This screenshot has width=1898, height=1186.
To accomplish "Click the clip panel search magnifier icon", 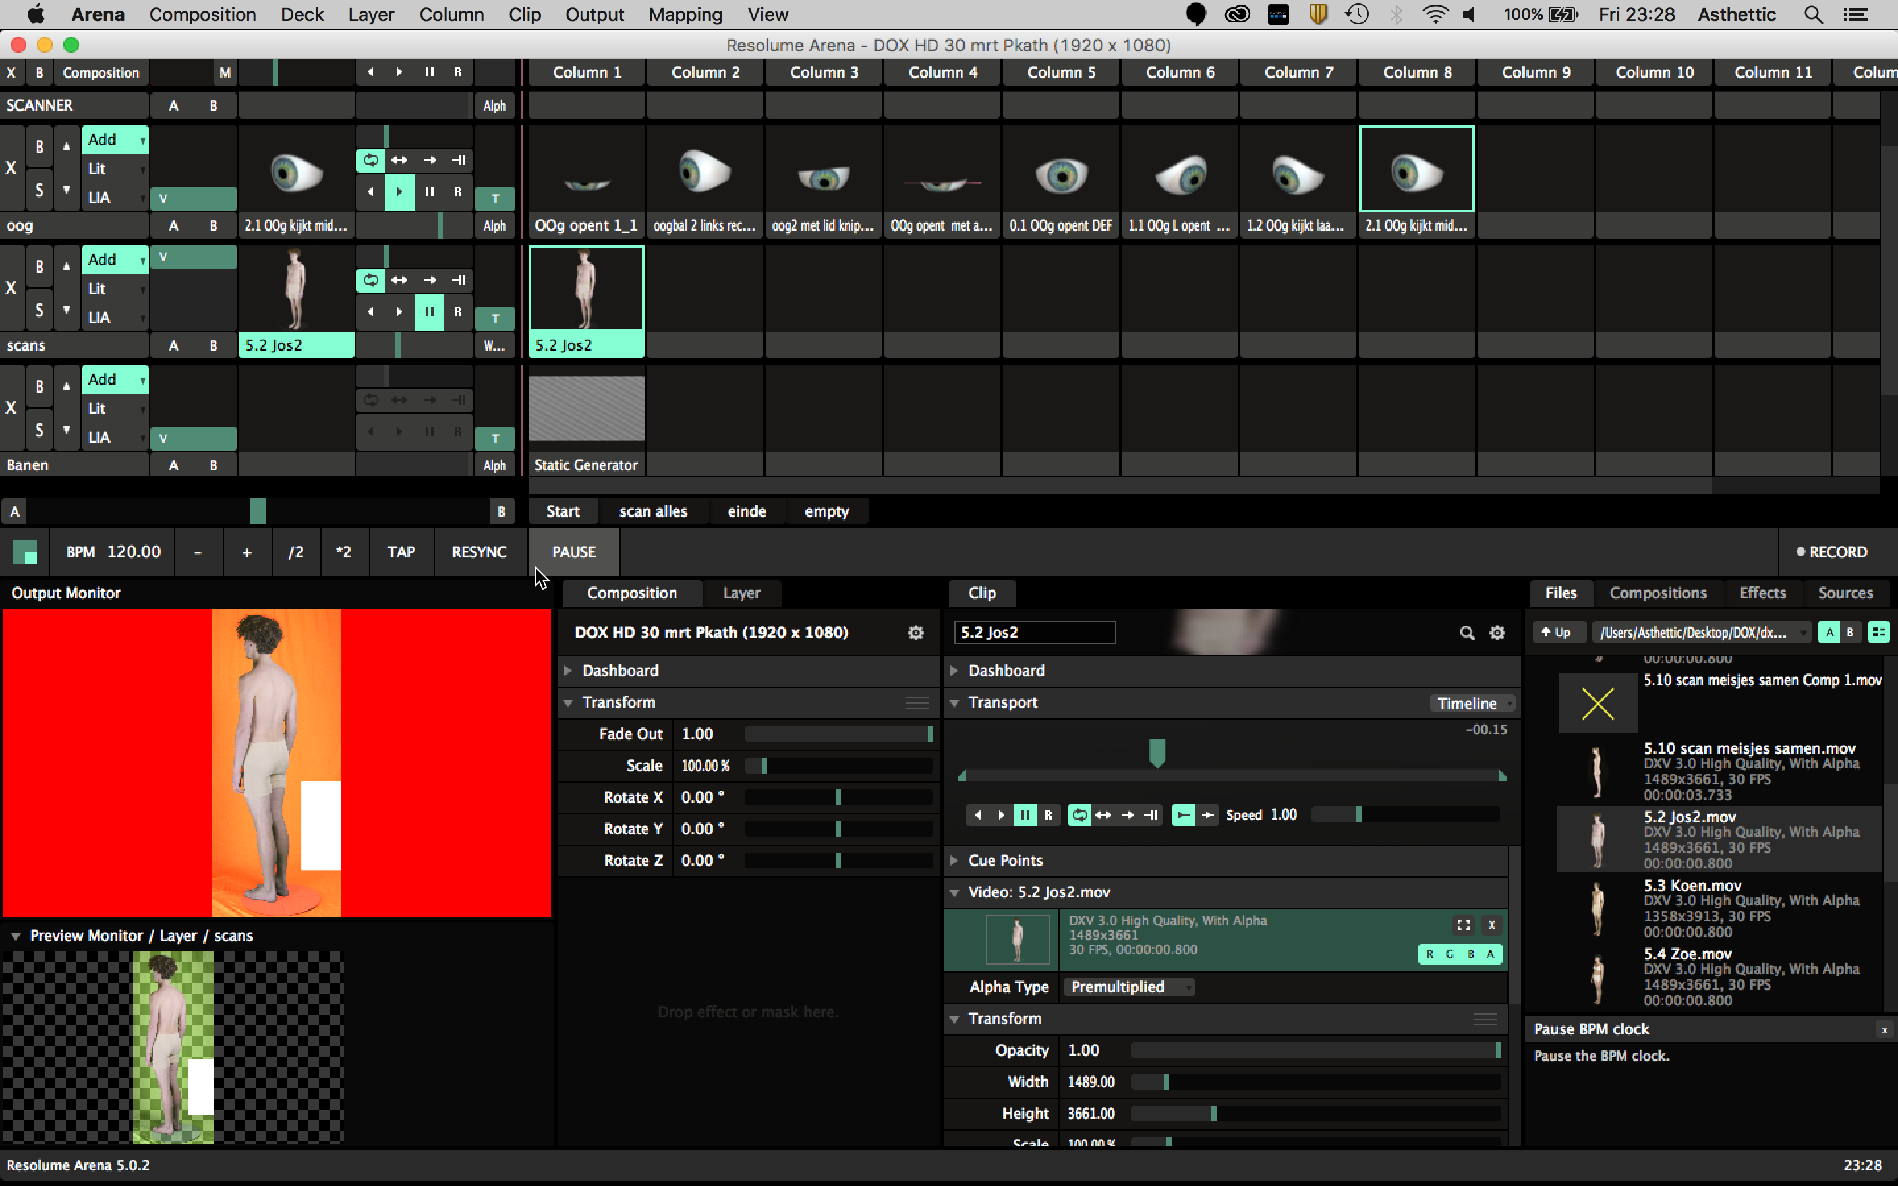I will [x=1466, y=633].
